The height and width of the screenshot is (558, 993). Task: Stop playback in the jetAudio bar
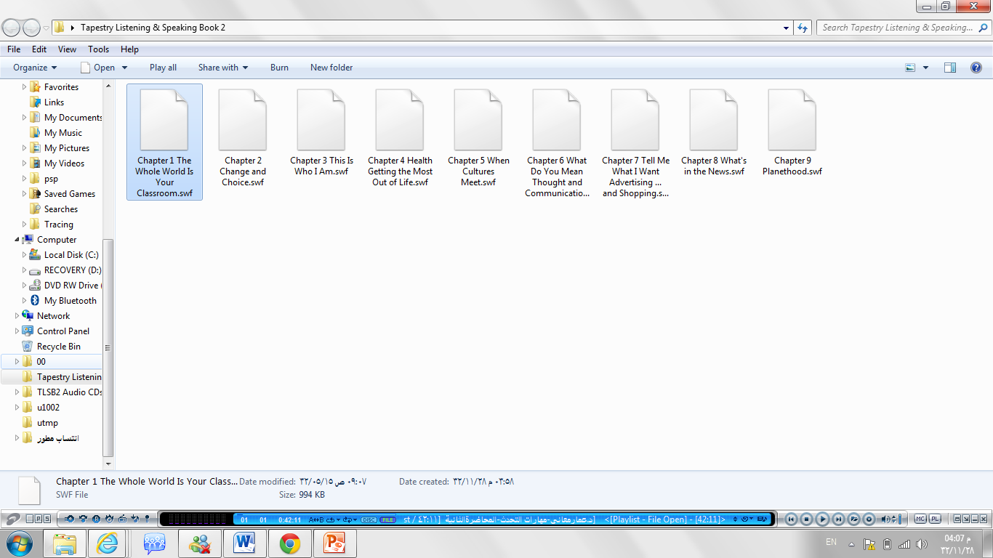(806, 519)
